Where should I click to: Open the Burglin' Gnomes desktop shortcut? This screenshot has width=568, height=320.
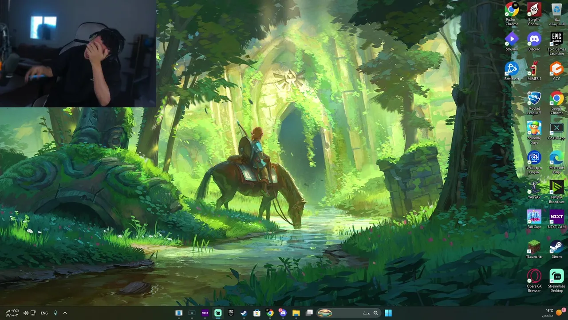tap(534, 14)
